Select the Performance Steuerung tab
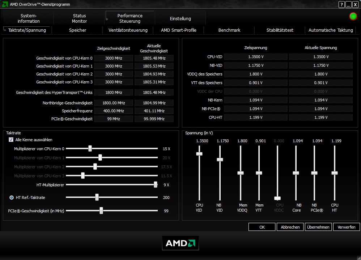This screenshot has height=260, width=361. [x=130, y=18]
